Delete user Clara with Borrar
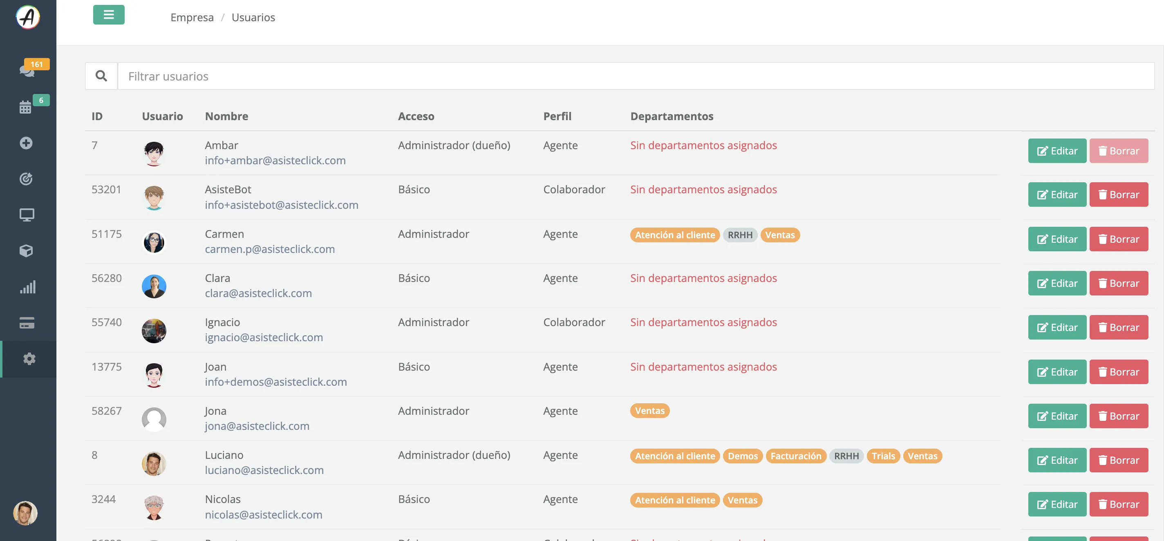This screenshot has width=1164, height=541. (x=1118, y=283)
